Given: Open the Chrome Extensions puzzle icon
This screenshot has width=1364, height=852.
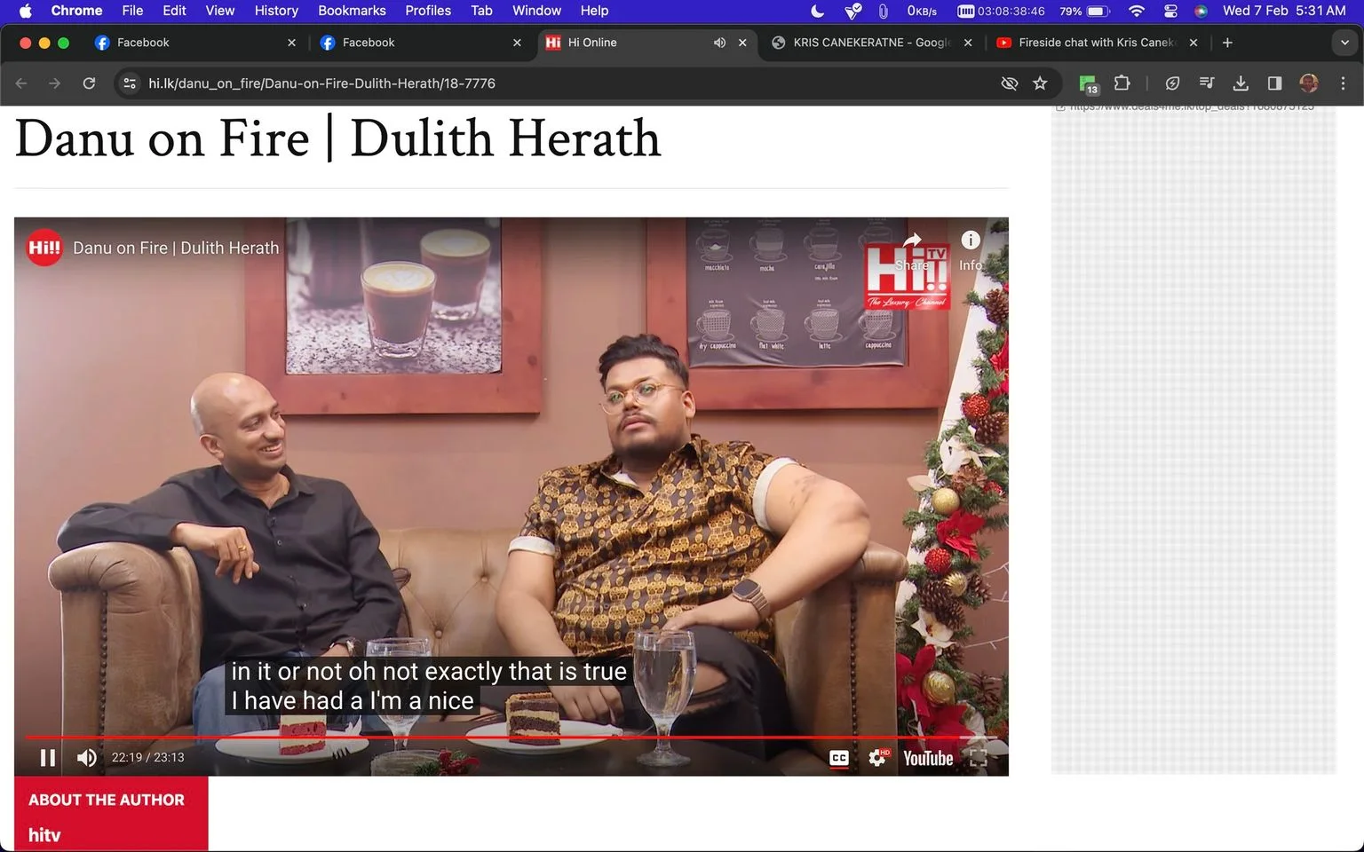Looking at the screenshot, I should coord(1122,83).
